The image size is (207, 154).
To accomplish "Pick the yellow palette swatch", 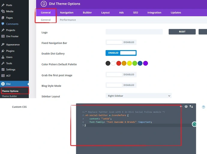I will pos(129,63).
